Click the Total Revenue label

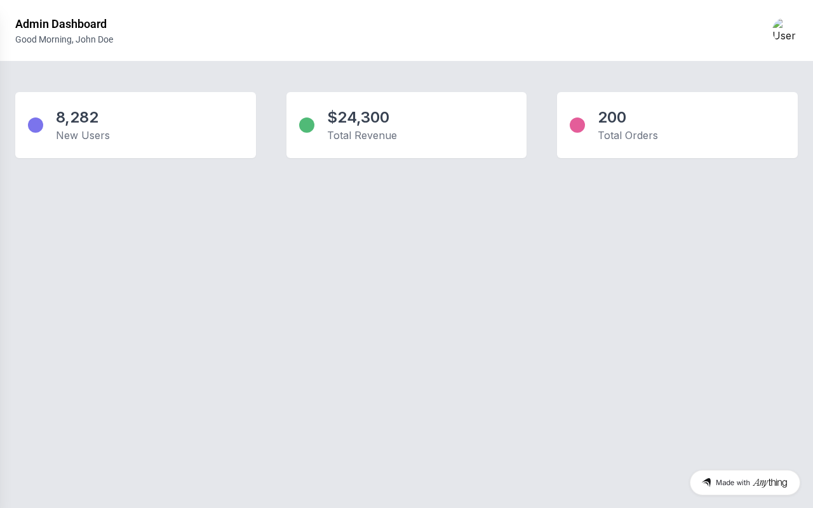(362, 135)
